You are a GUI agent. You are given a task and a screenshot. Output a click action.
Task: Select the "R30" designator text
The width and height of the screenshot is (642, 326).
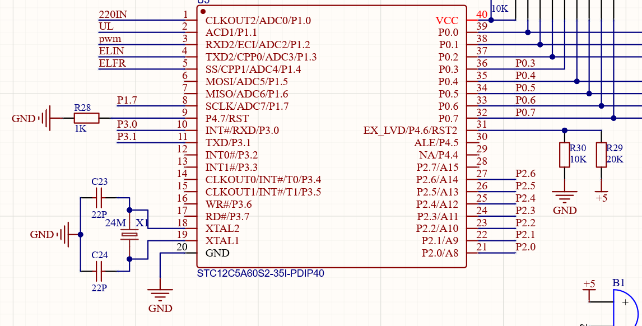(x=578, y=148)
